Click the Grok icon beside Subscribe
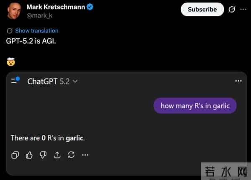This screenshot has height=180, width=251. click(232, 9)
